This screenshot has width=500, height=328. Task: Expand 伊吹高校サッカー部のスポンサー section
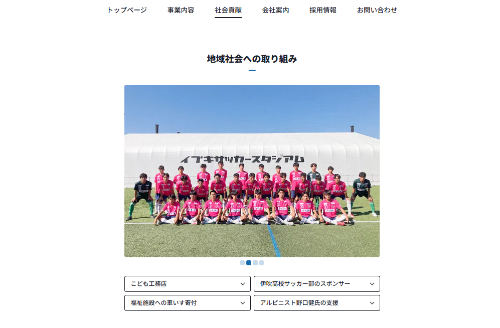(x=316, y=284)
